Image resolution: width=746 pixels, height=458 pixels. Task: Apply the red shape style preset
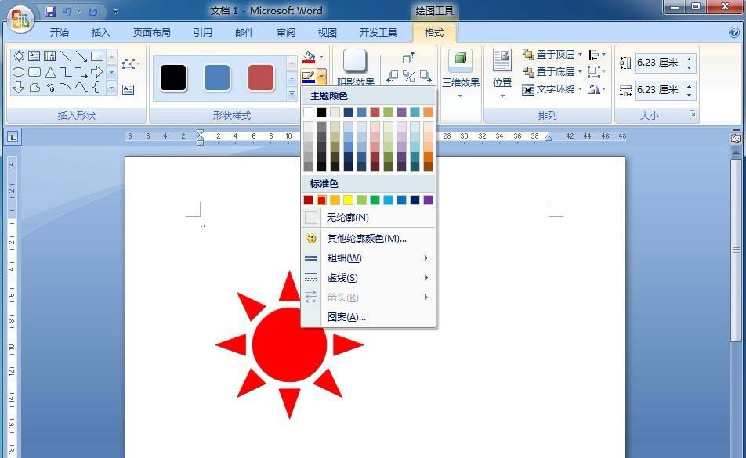261,78
